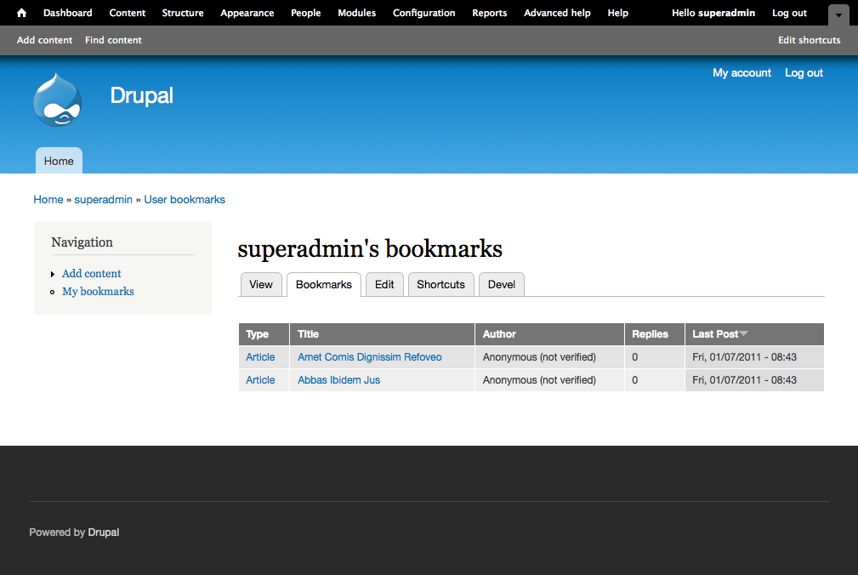Open the Reports menu
858x575 pixels.
tap(490, 13)
